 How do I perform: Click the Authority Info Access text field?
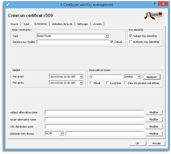pos(105,134)
